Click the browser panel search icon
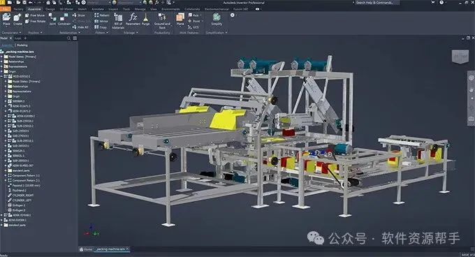Screen dimensions: 475x257 point(68,38)
